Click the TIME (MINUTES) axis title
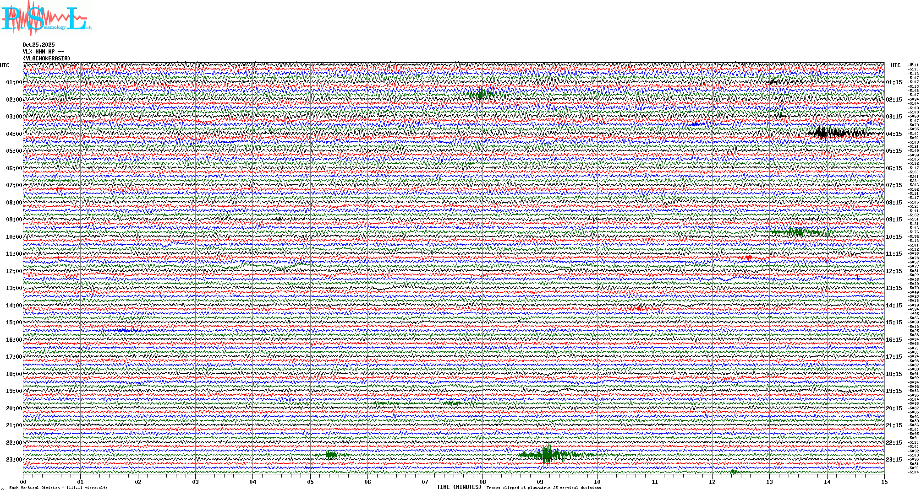 coord(459,487)
